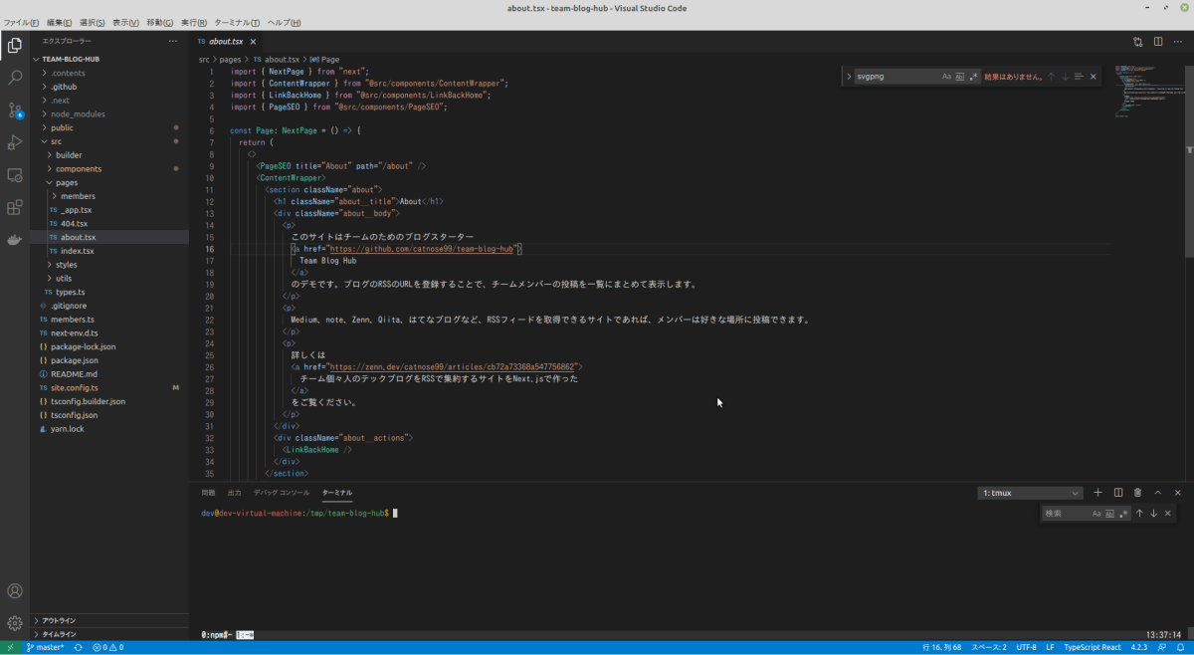The width and height of the screenshot is (1194, 655).
Task: Open the Remote Explorer view
Action: [15, 175]
